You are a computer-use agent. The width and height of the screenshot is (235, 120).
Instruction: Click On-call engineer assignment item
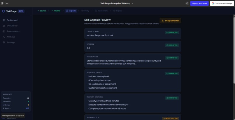tap(102, 84)
